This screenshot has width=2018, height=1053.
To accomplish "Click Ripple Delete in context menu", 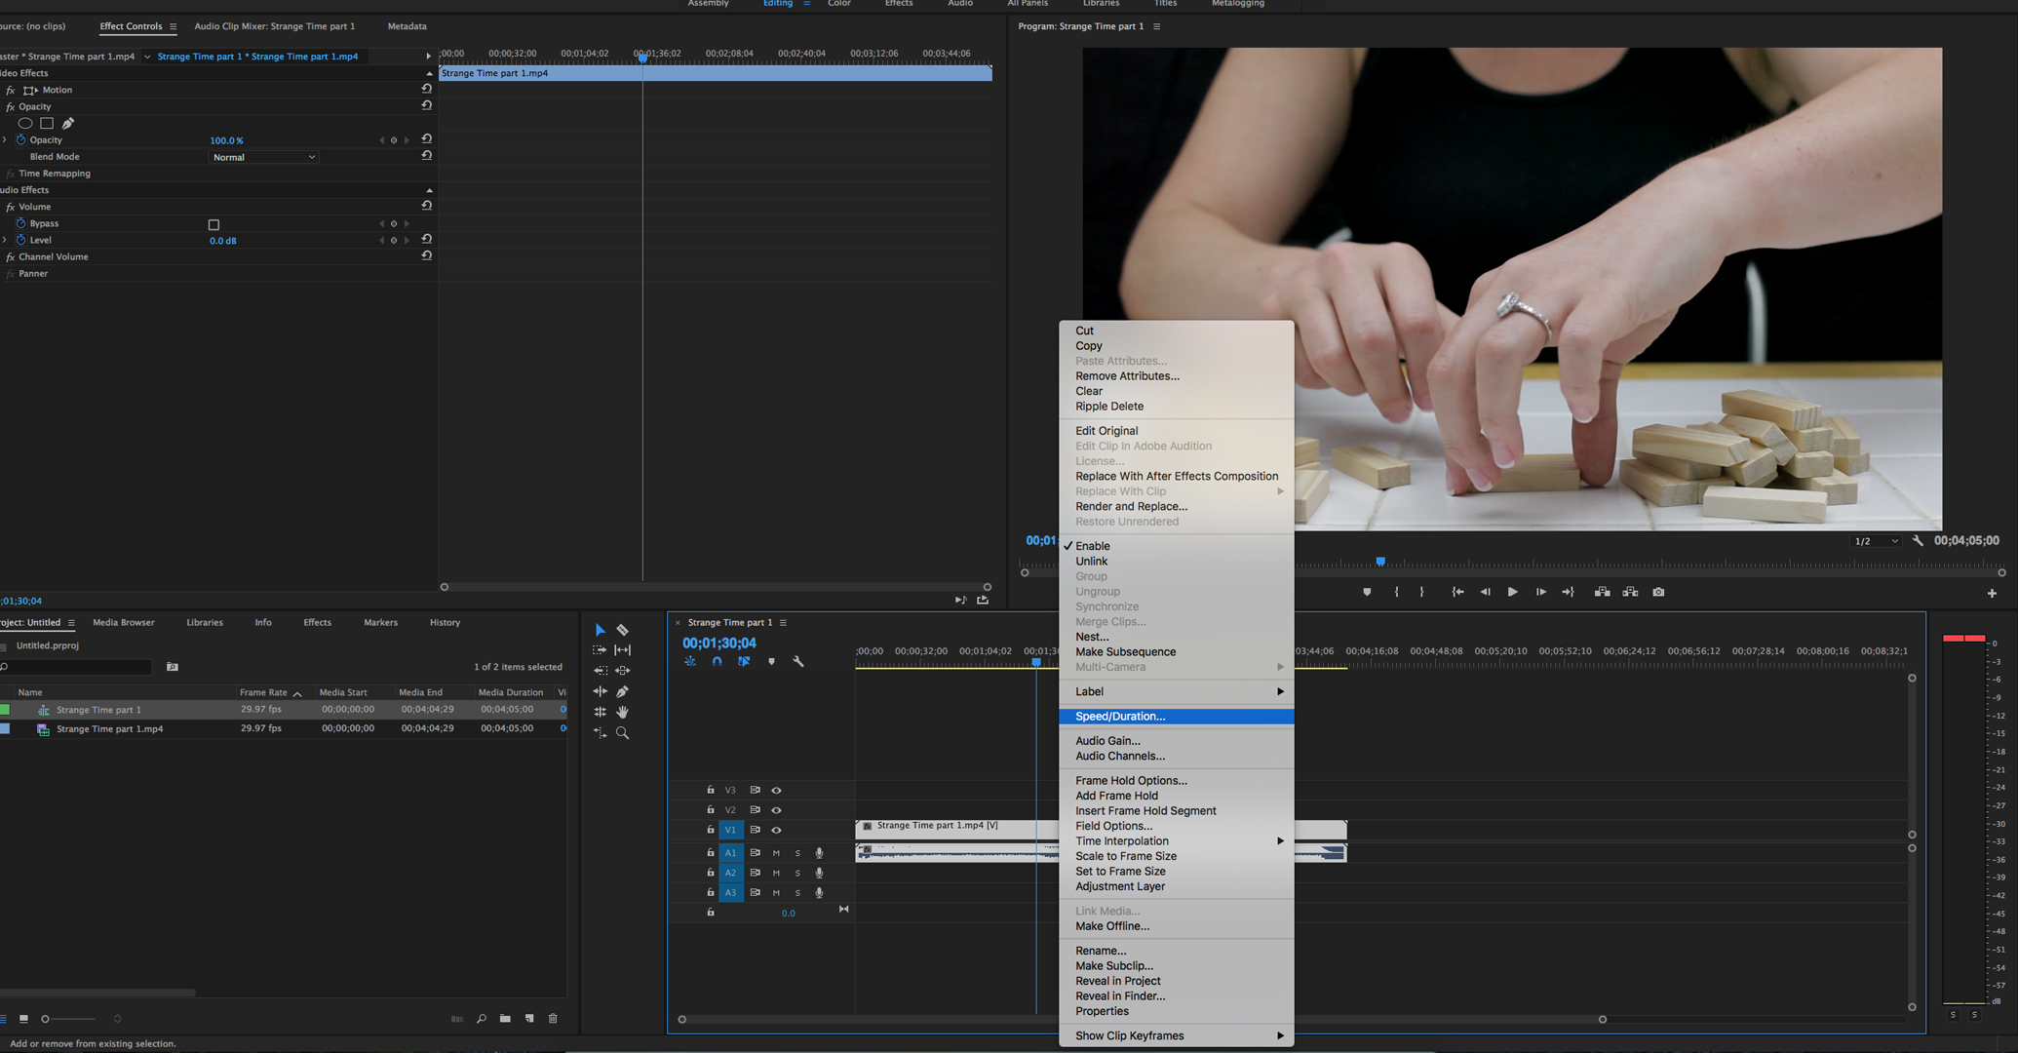I will pos(1109,406).
